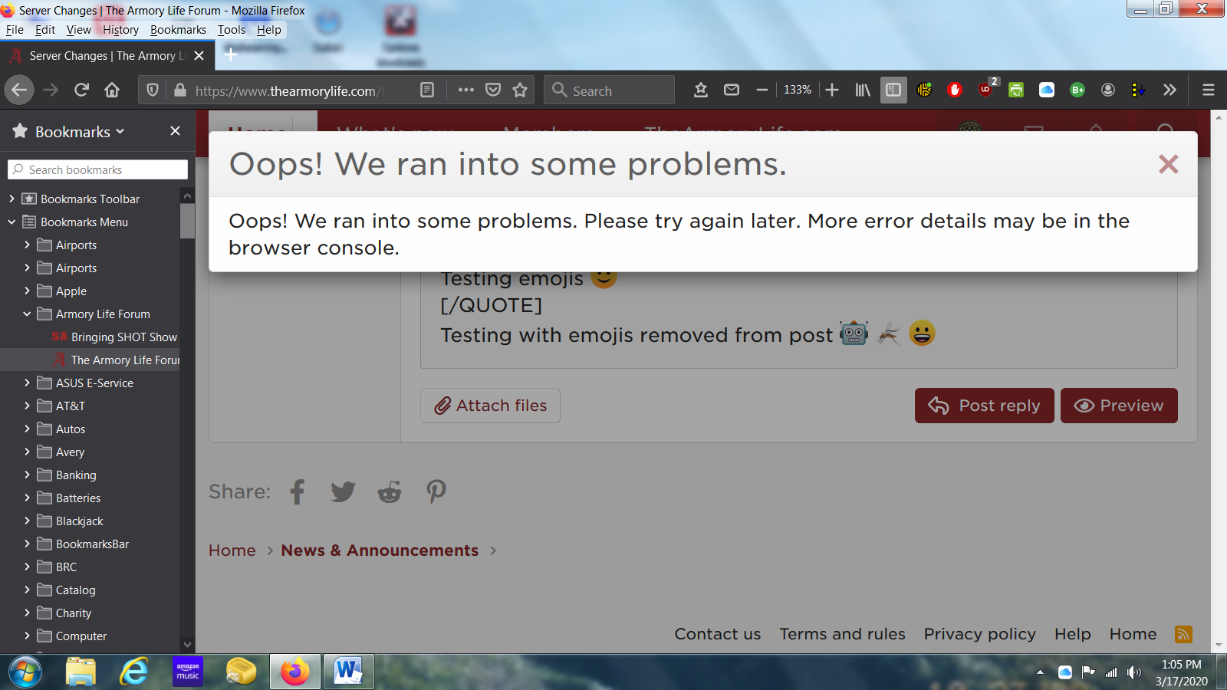Go to the Firefox home page icon
The width and height of the screenshot is (1227, 690).
112,90
